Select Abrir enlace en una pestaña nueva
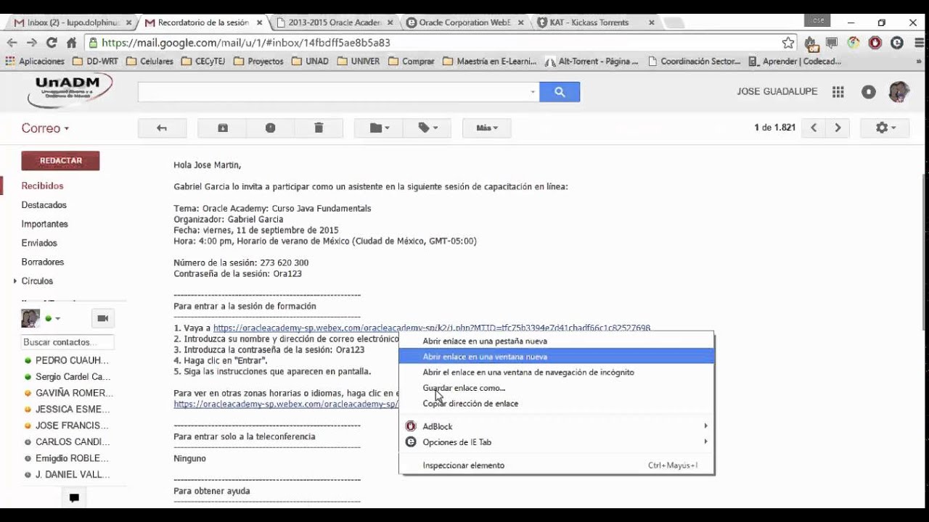This screenshot has width=929, height=522. [x=557, y=341]
